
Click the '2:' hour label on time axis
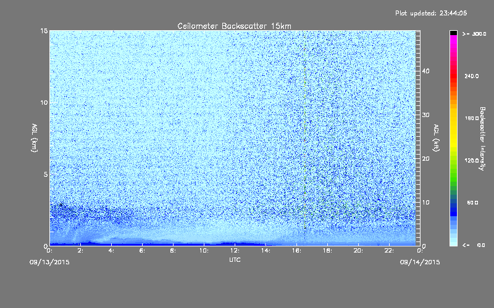(x=80, y=251)
